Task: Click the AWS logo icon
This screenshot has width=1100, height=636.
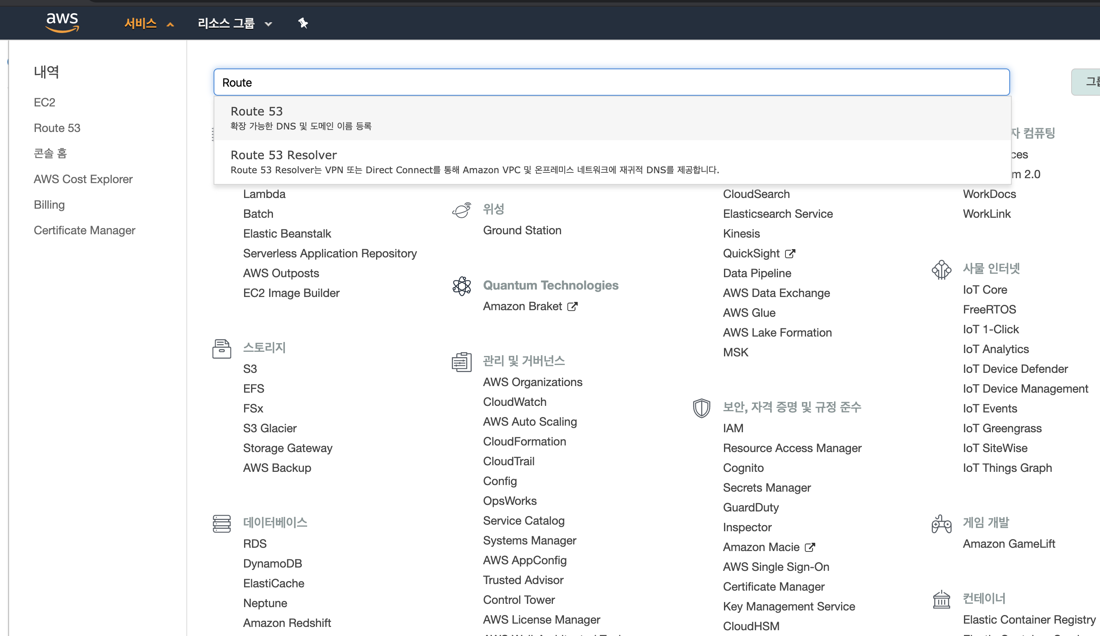Action: click(62, 22)
